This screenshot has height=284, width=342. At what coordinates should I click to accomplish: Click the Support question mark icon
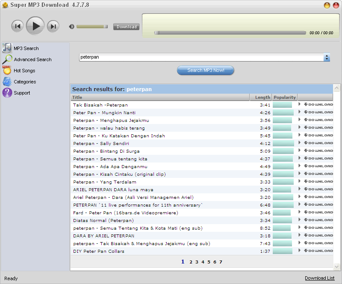7,92
